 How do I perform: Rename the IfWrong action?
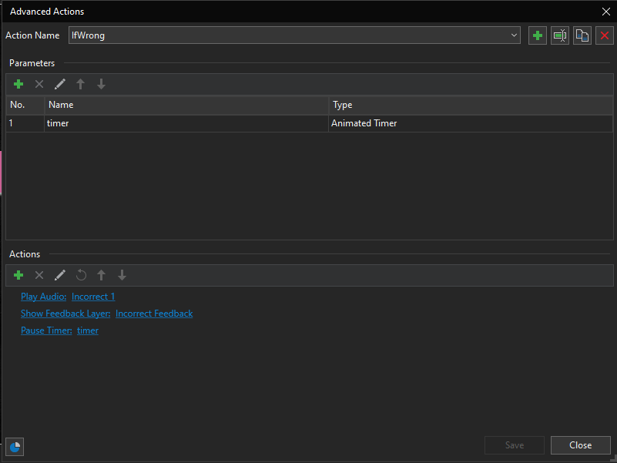click(x=559, y=36)
